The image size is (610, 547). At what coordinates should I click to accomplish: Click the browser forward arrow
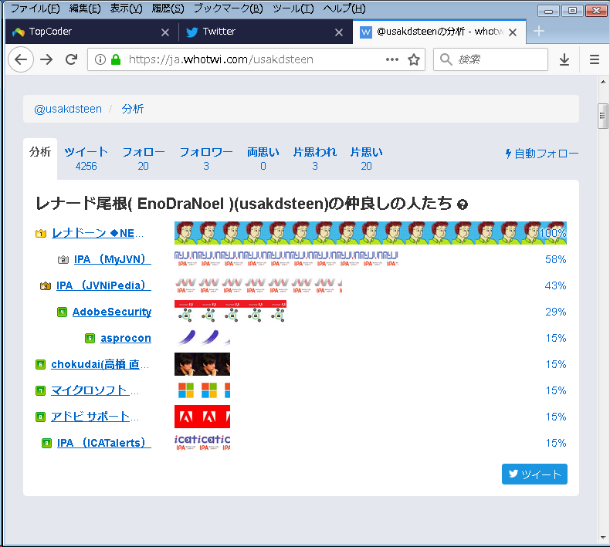(46, 59)
